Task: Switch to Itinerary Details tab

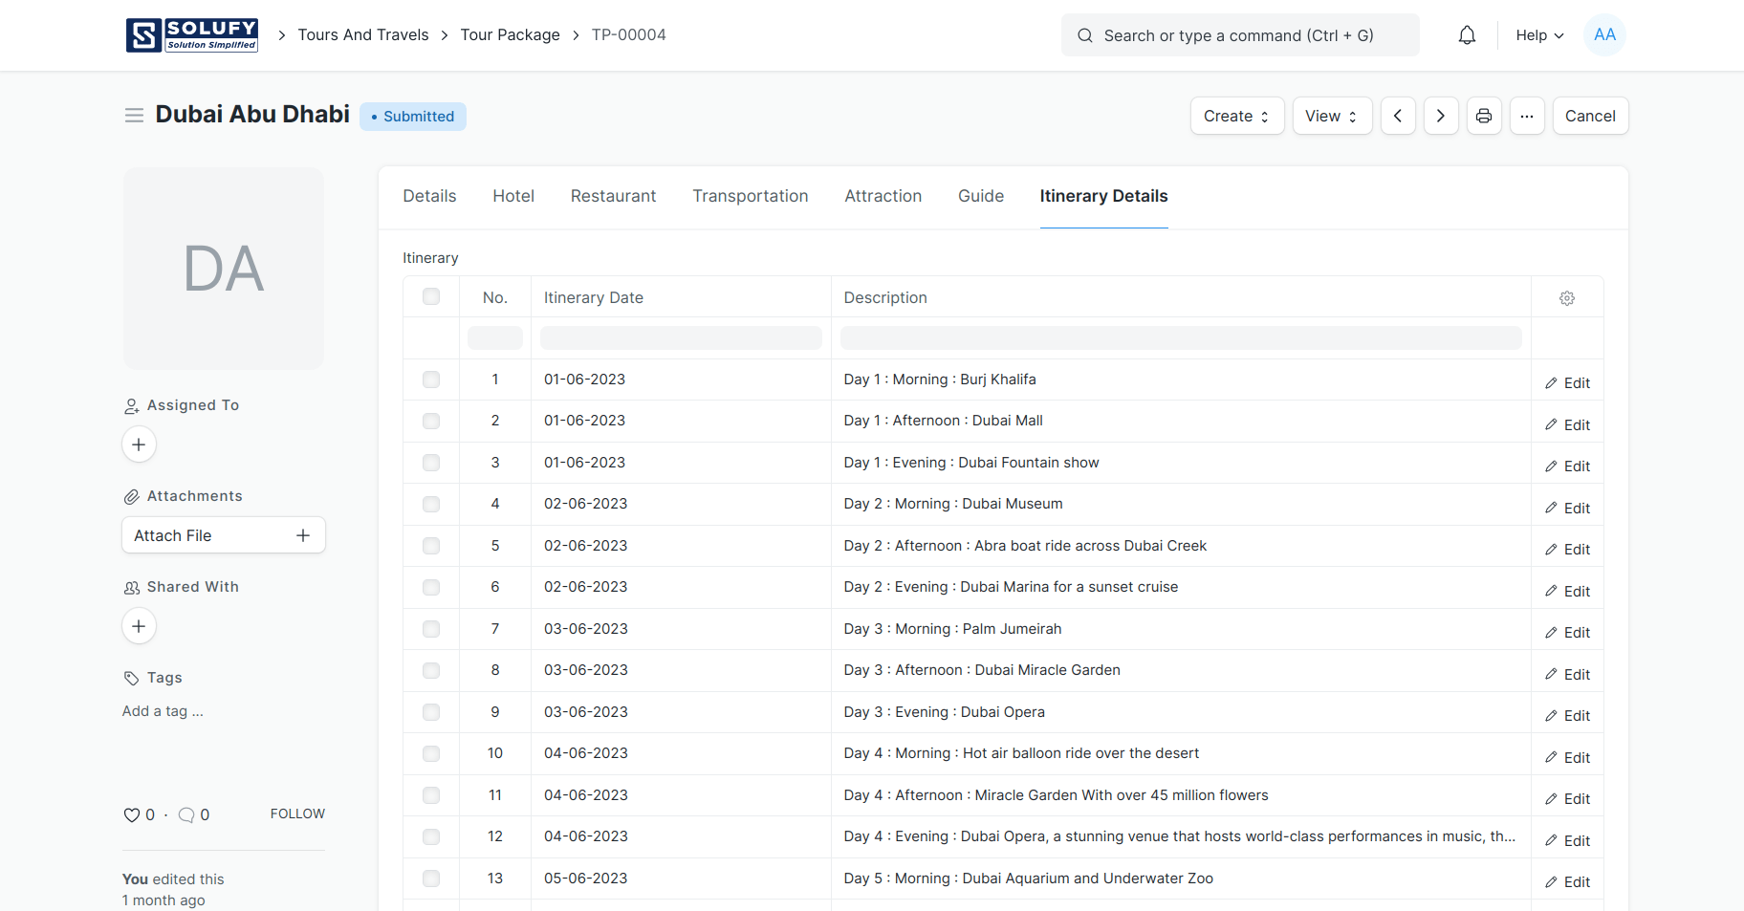Action: coord(1103,196)
